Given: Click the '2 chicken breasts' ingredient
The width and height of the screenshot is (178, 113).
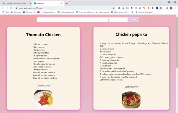Looking at the screenshot, I should tap(40, 44).
